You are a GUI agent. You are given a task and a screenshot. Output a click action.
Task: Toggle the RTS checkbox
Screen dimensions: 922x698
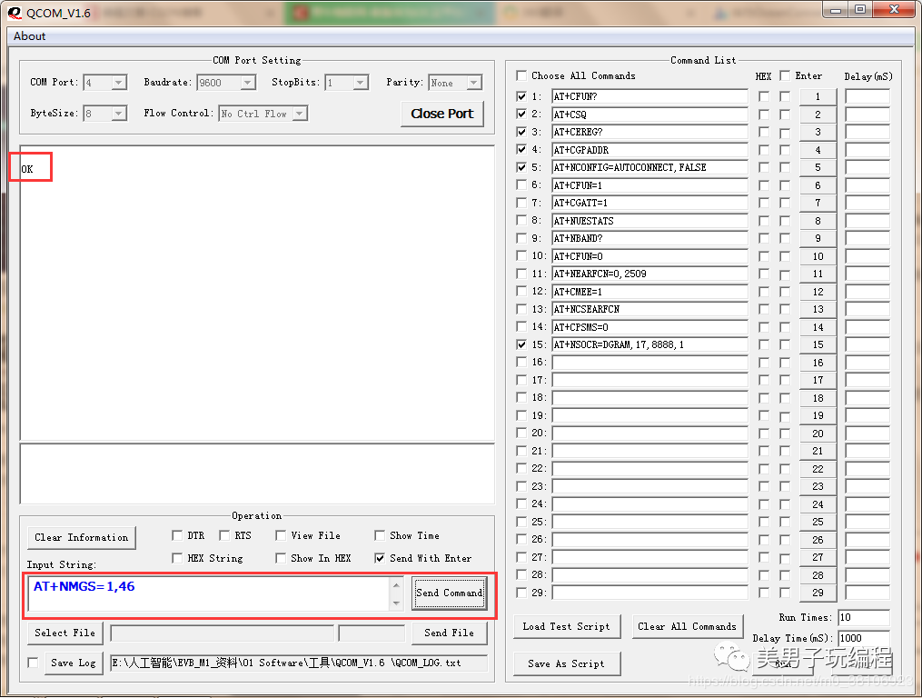pyautogui.click(x=224, y=535)
